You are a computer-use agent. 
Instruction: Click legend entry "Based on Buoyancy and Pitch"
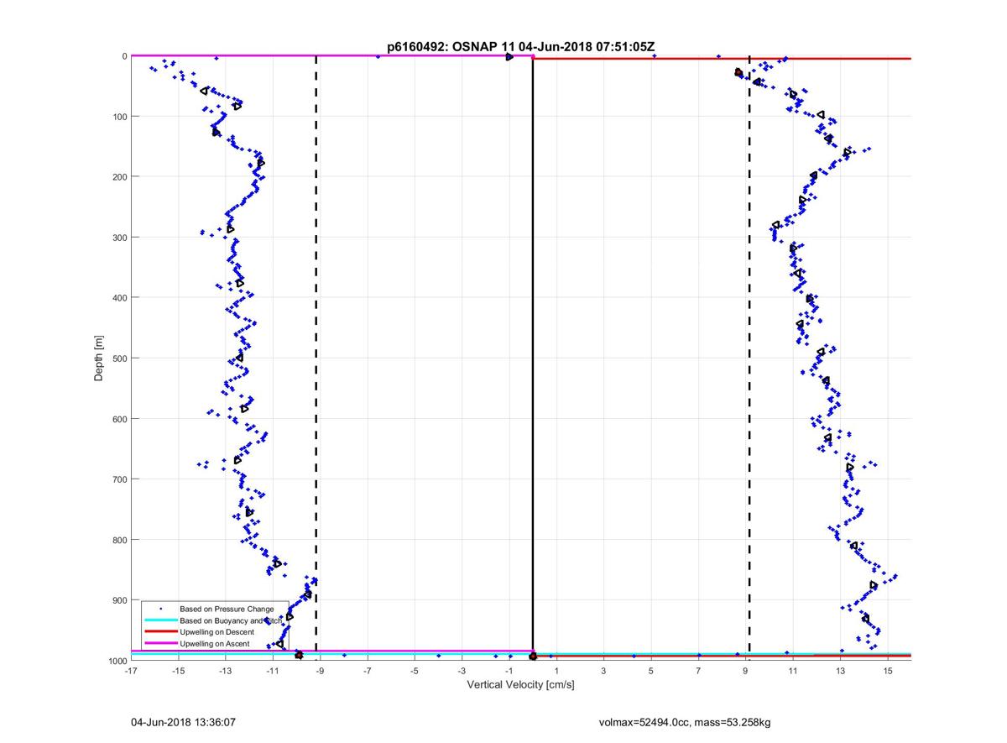click(232, 620)
